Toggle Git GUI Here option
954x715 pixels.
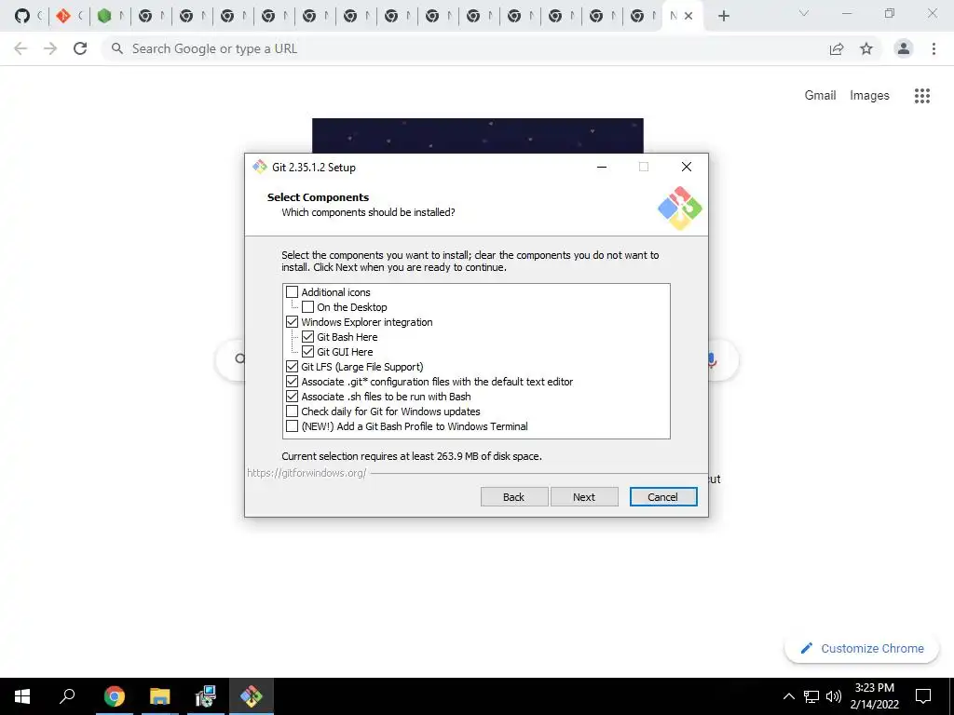tap(307, 351)
